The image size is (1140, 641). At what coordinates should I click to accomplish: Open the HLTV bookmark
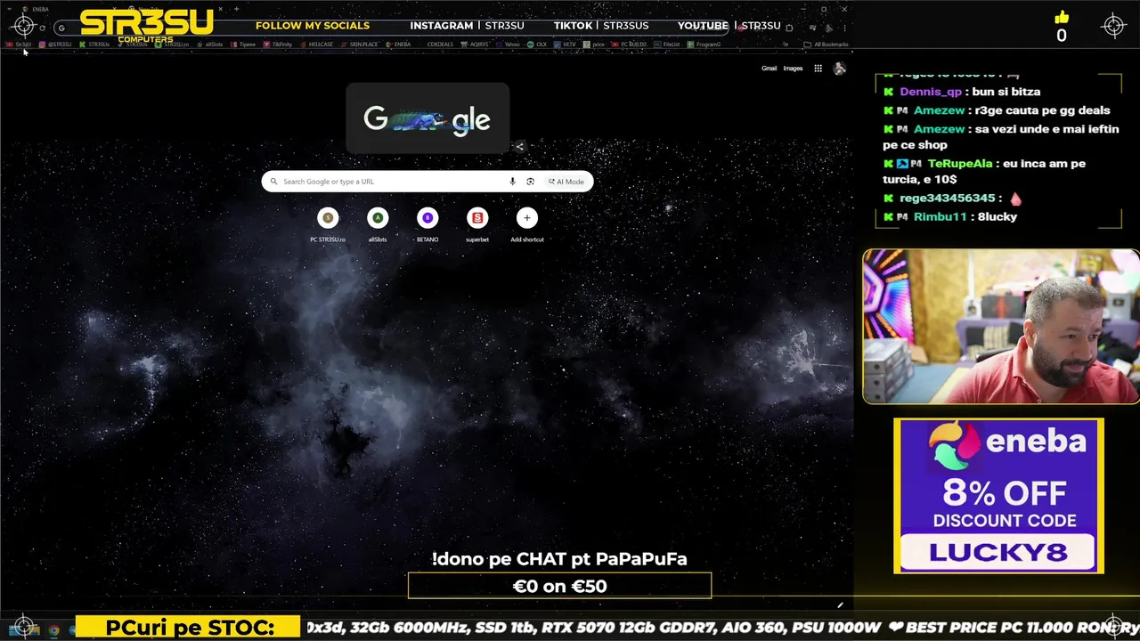click(x=566, y=44)
